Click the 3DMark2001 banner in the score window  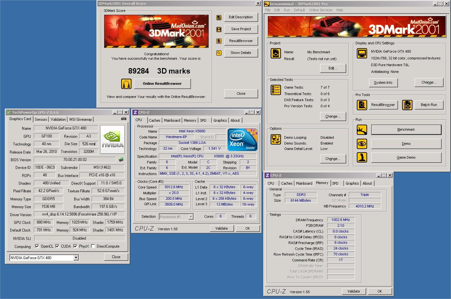[156, 31]
